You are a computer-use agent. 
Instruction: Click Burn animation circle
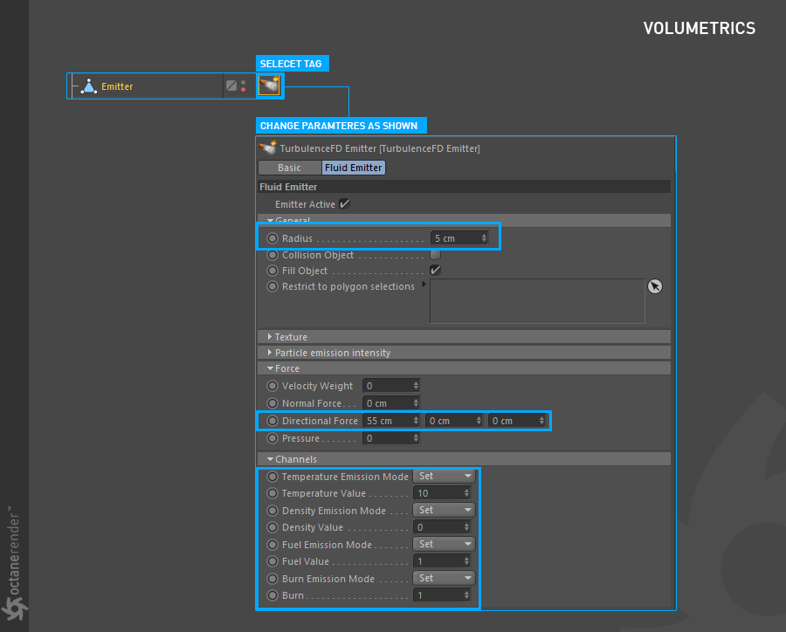[x=272, y=595]
